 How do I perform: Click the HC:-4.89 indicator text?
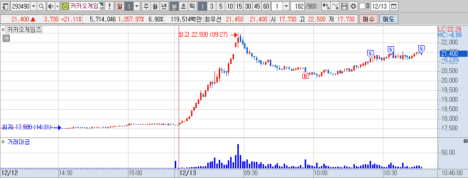point(450,35)
